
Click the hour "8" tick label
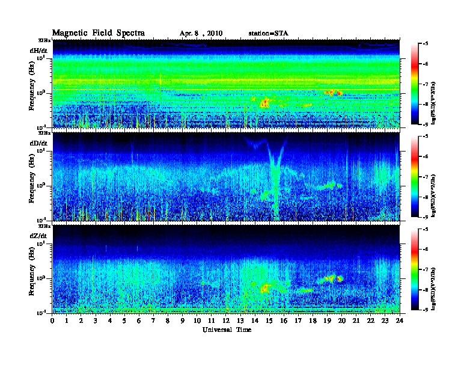168,321
